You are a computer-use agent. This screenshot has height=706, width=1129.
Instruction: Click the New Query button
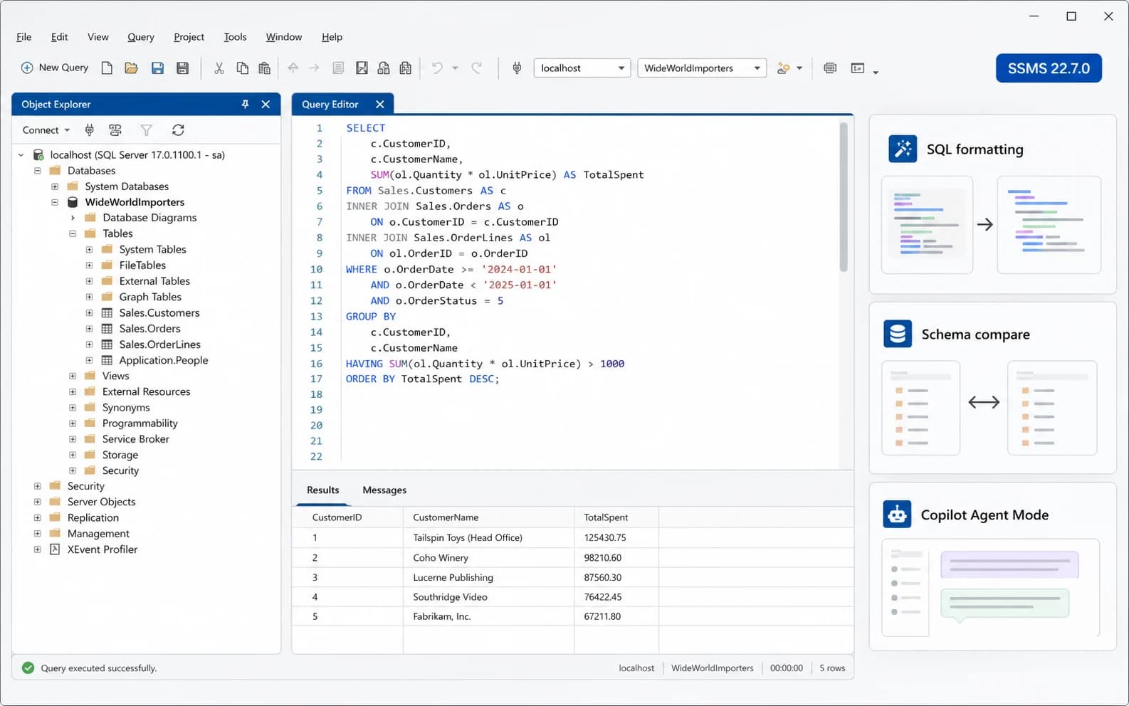click(x=55, y=68)
